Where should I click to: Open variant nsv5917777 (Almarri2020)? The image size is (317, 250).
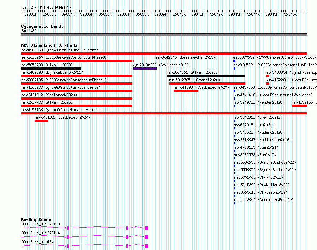(47, 102)
